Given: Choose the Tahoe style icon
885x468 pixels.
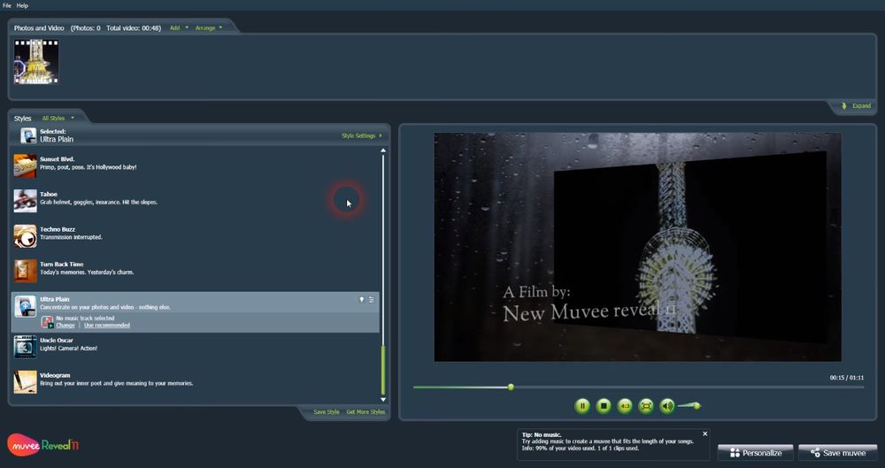Looking at the screenshot, I should [26, 201].
